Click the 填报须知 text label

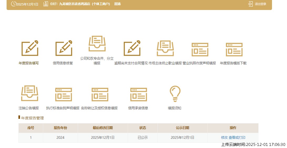pos(175,108)
